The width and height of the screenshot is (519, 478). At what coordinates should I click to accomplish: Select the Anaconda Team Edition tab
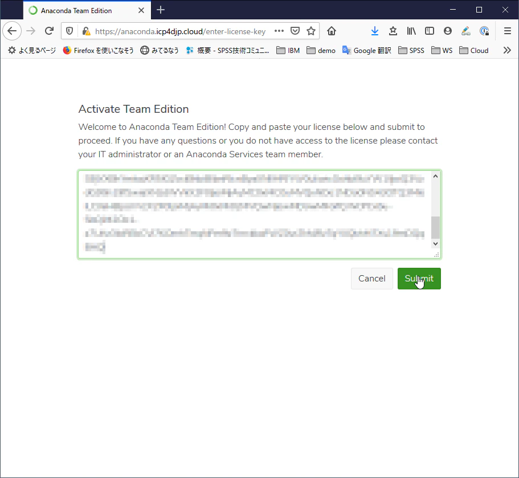[x=87, y=10]
